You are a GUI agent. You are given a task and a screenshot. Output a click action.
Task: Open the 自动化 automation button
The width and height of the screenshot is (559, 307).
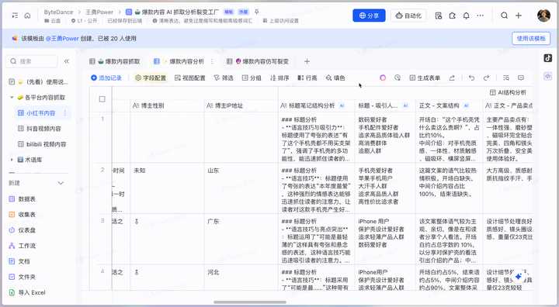click(x=408, y=16)
